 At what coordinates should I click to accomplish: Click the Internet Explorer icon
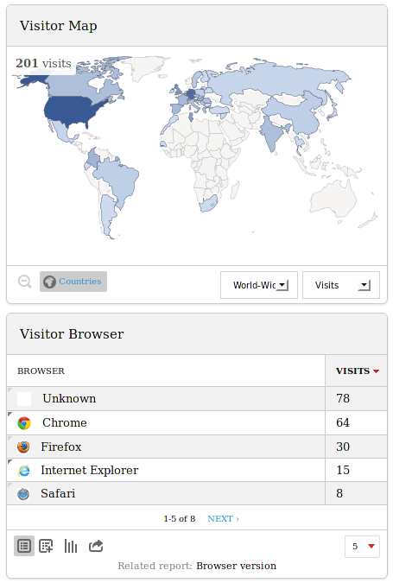[x=24, y=471]
